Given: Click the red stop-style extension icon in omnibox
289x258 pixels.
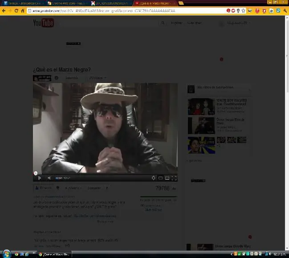Looking at the screenshot, I should pos(233,11).
